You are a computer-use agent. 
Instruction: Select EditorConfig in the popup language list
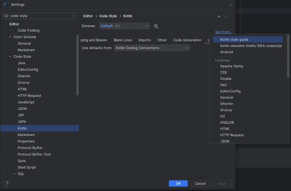tap(248, 91)
